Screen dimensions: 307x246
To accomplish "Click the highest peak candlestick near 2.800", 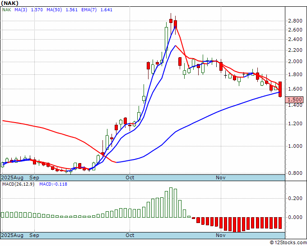I will pyautogui.click(x=171, y=21).
